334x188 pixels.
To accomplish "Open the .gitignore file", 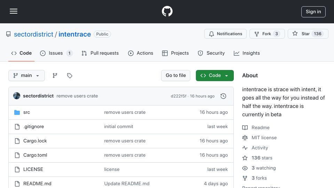I will [34, 127].
